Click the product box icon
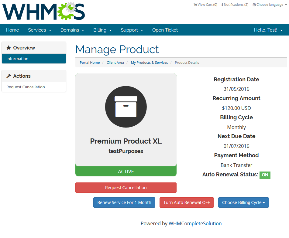 click(x=126, y=107)
